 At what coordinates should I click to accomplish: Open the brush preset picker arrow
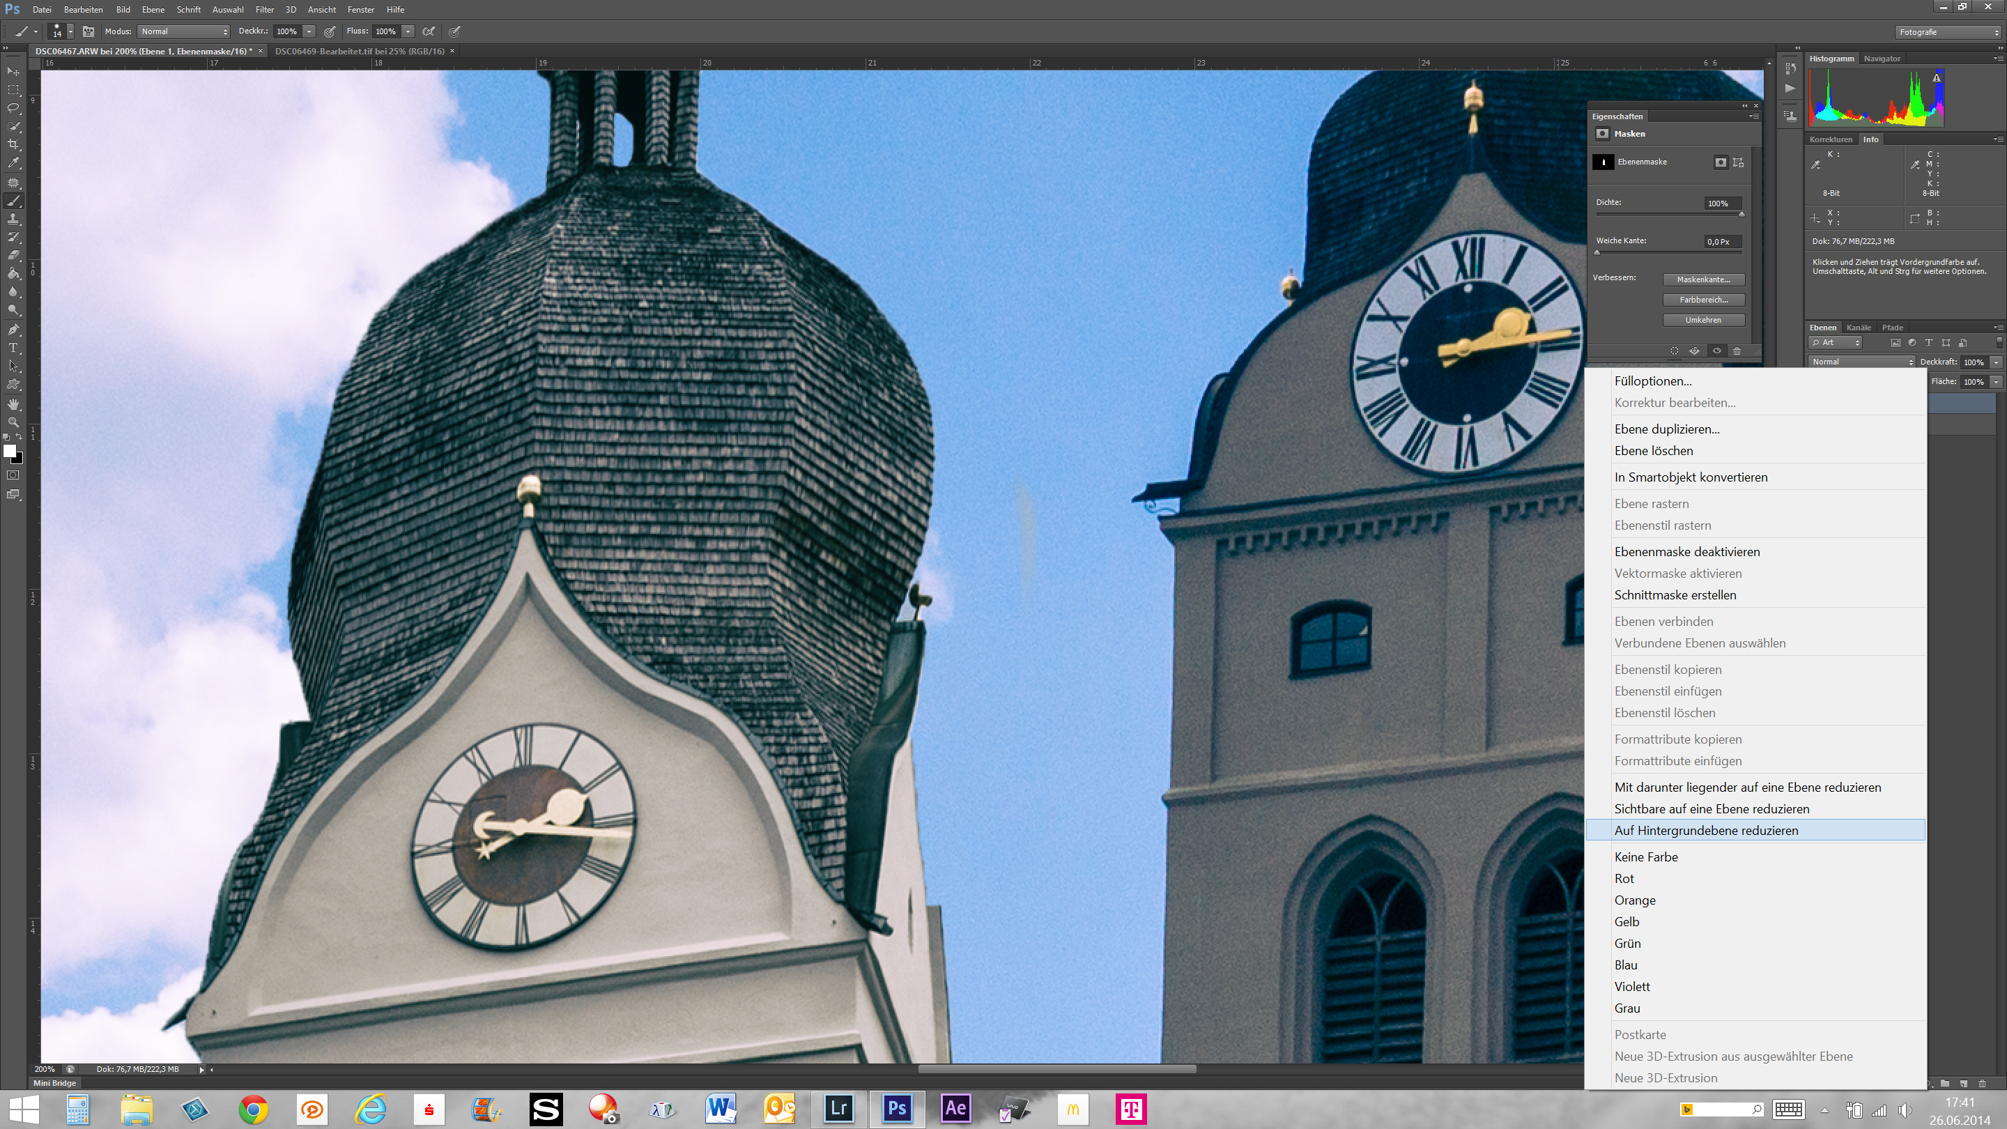tap(70, 32)
